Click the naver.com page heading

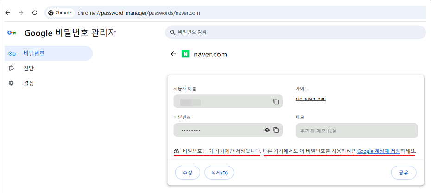210,54
